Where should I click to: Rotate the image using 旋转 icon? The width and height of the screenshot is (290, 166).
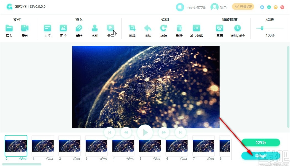[164, 28]
